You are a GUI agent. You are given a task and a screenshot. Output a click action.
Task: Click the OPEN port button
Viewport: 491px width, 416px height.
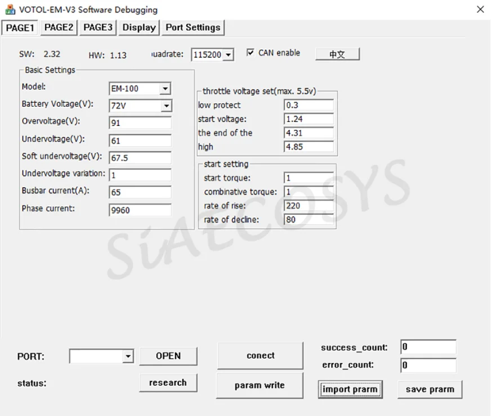(x=168, y=356)
